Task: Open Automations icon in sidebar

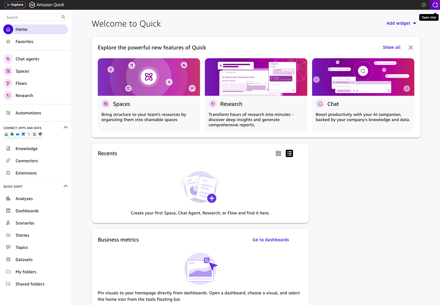Action: (x=8, y=113)
